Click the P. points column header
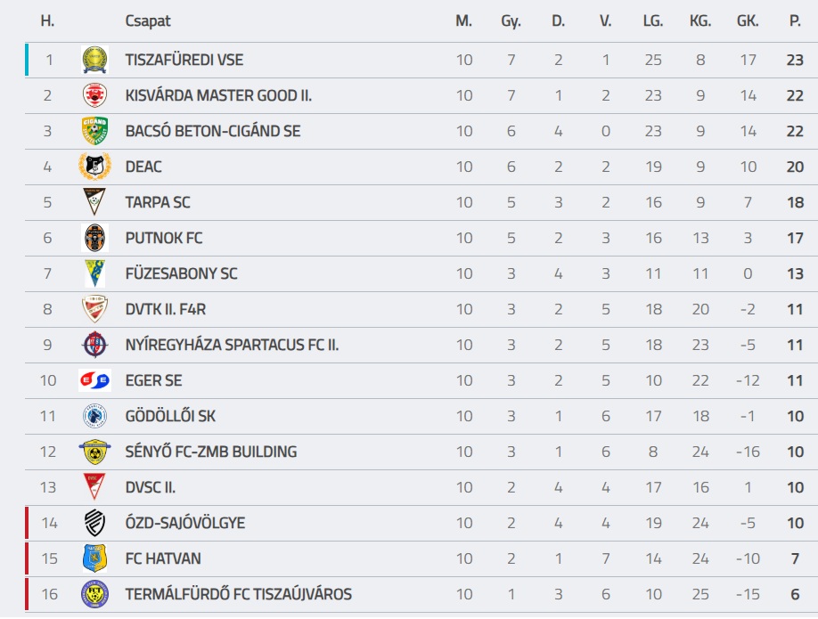 tap(795, 21)
